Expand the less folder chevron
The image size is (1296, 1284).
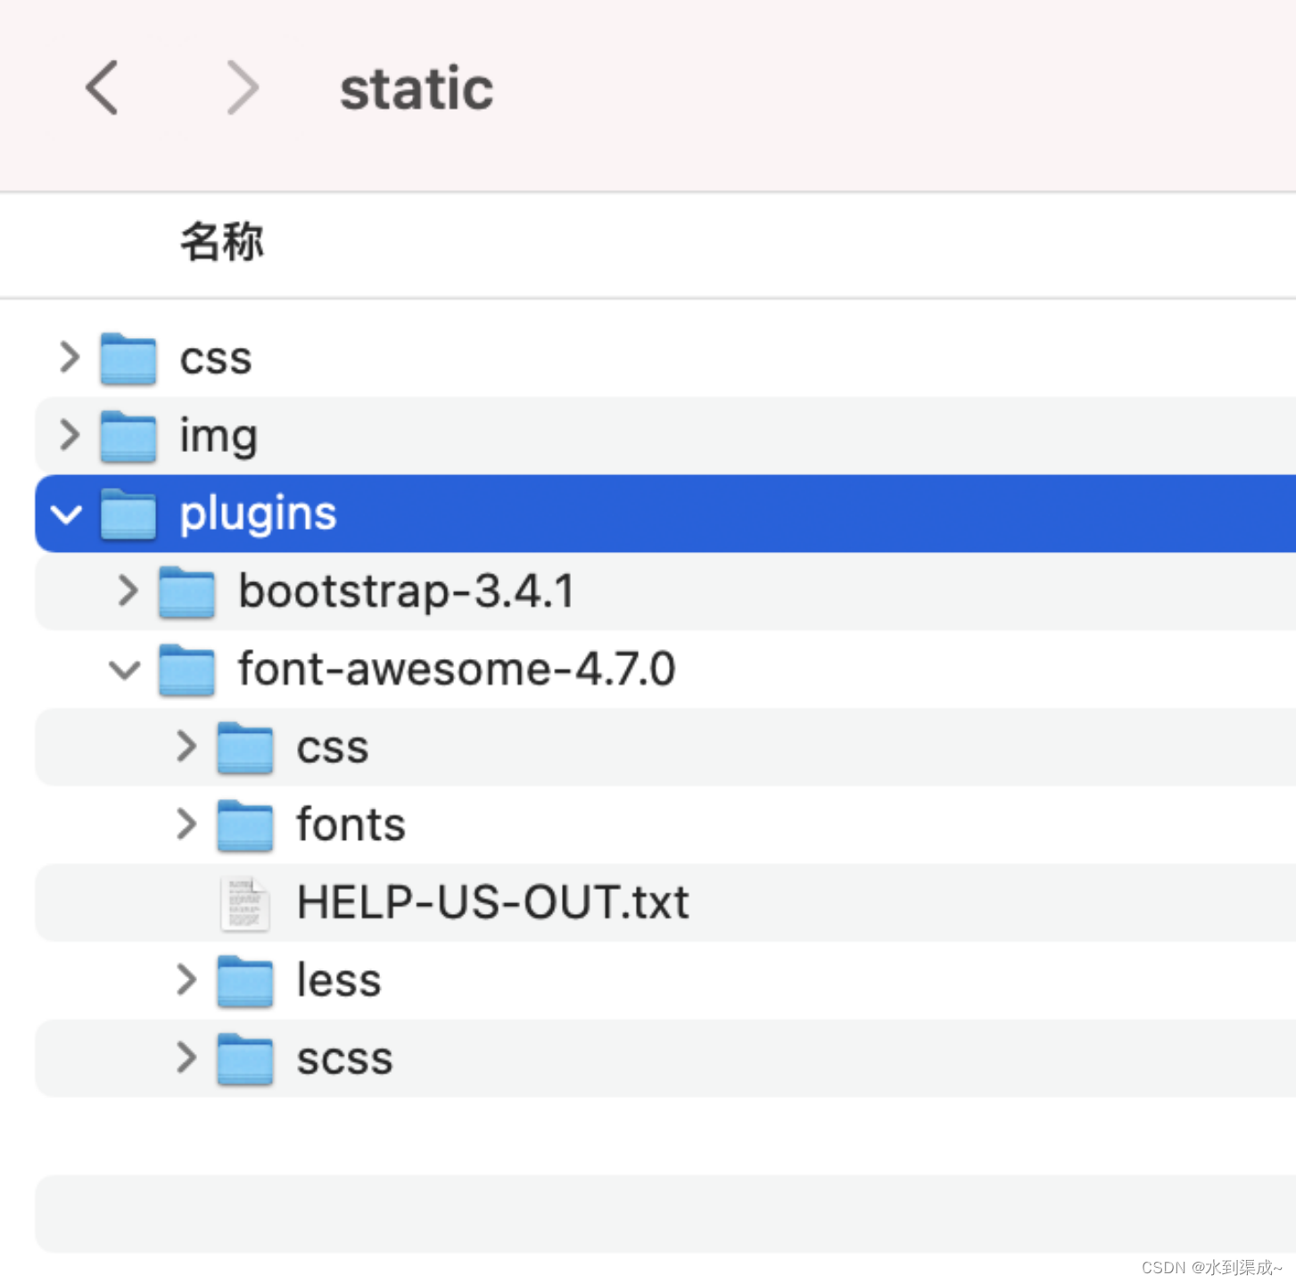186,979
